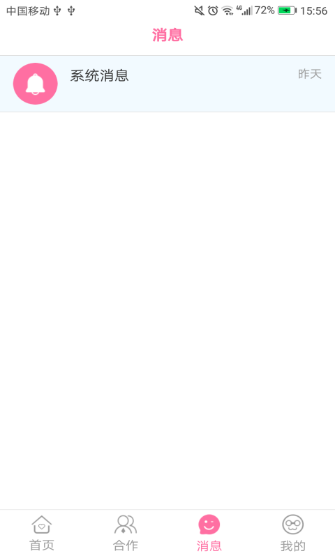Select the pink 消息 smiley icon

[209, 525]
